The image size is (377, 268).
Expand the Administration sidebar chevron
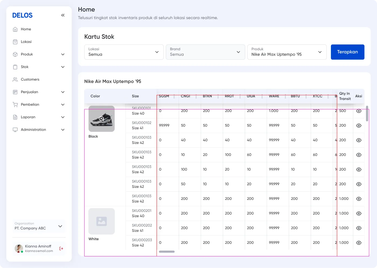[x=63, y=130]
